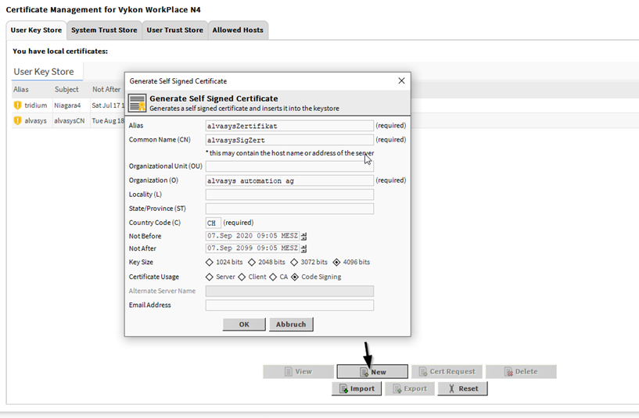Click the Not After date field
The width and height of the screenshot is (639, 418).
(253, 248)
